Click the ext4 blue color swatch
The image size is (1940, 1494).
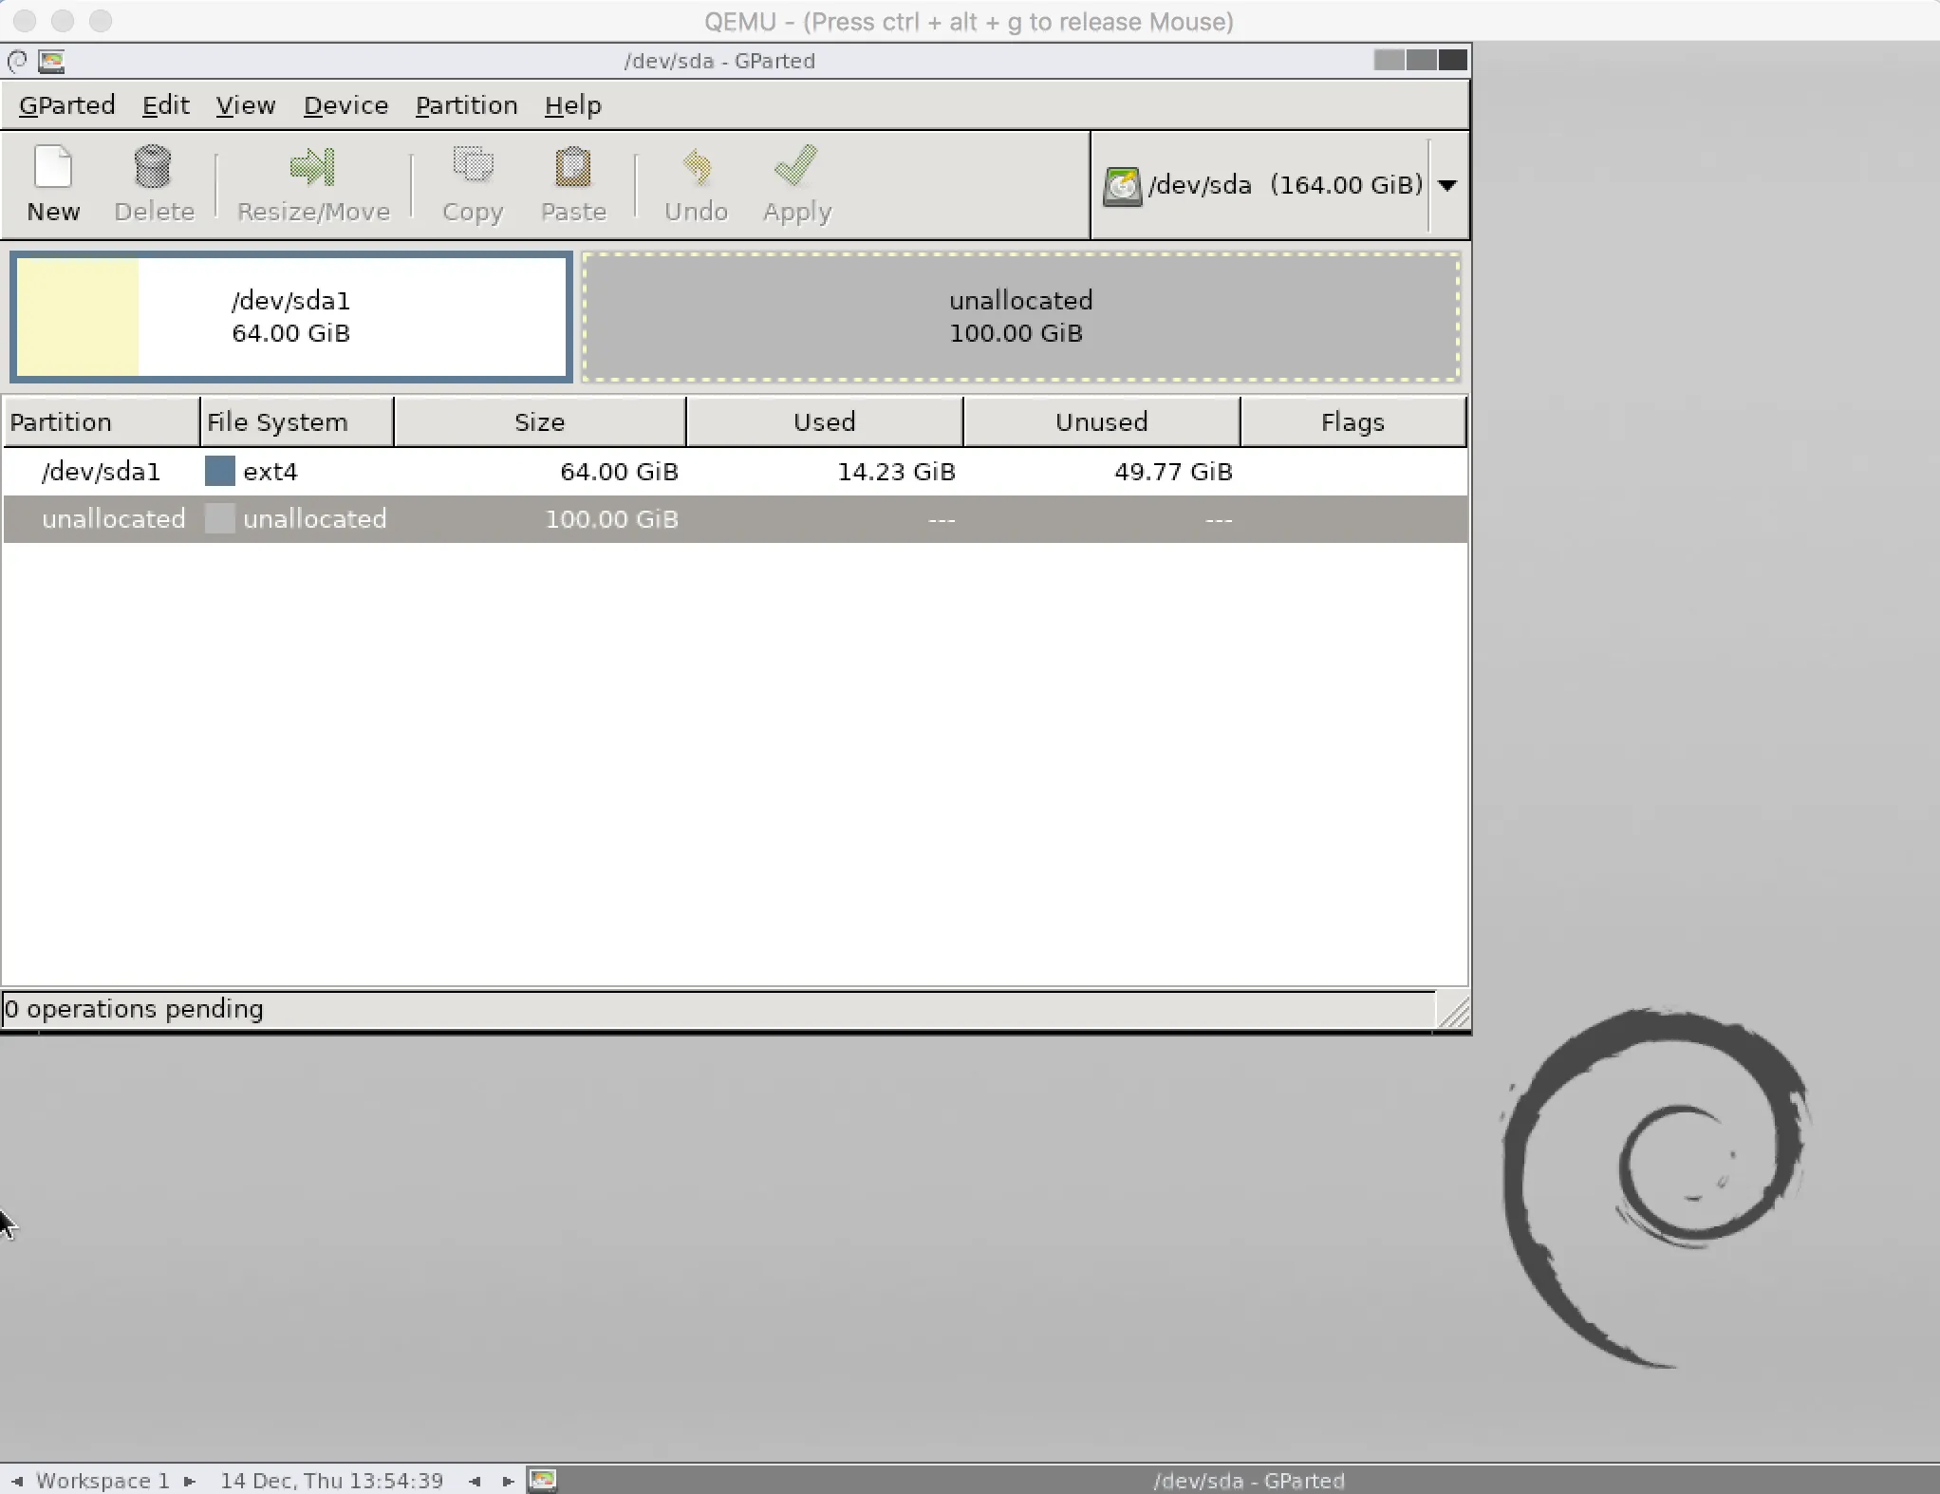point(219,472)
